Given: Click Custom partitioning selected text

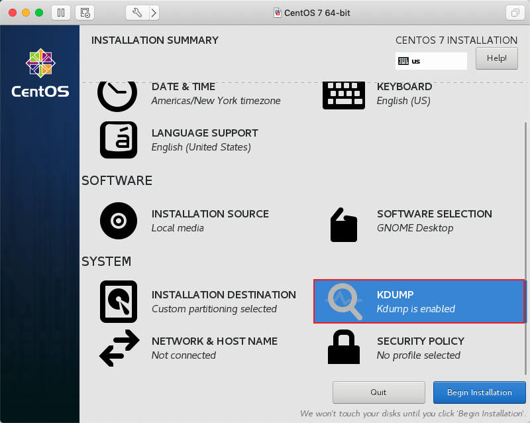Looking at the screenshot, I should click(x=214, y=309).
